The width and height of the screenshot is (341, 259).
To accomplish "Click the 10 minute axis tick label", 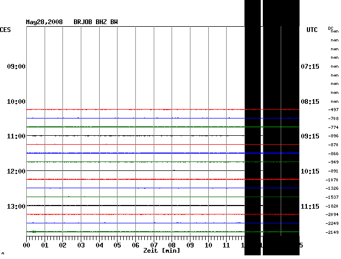I will [208, 245].
